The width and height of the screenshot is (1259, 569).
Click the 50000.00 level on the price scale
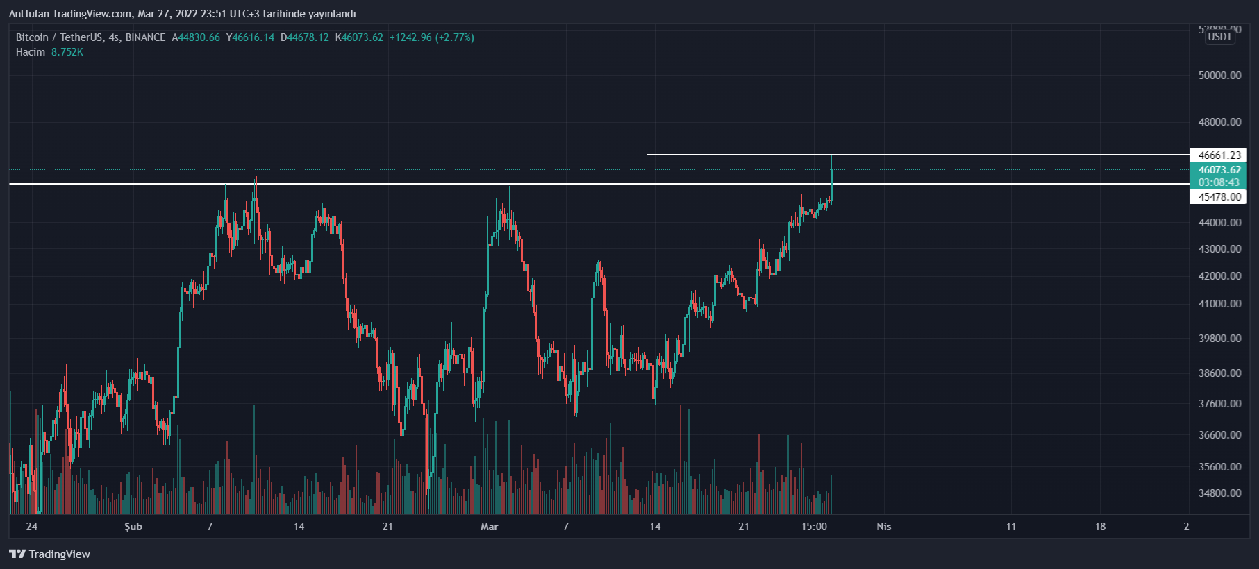point(1219,76)
